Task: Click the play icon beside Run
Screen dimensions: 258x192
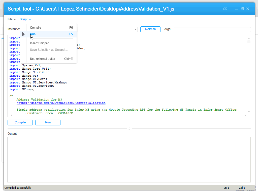Action: point(23,34)
